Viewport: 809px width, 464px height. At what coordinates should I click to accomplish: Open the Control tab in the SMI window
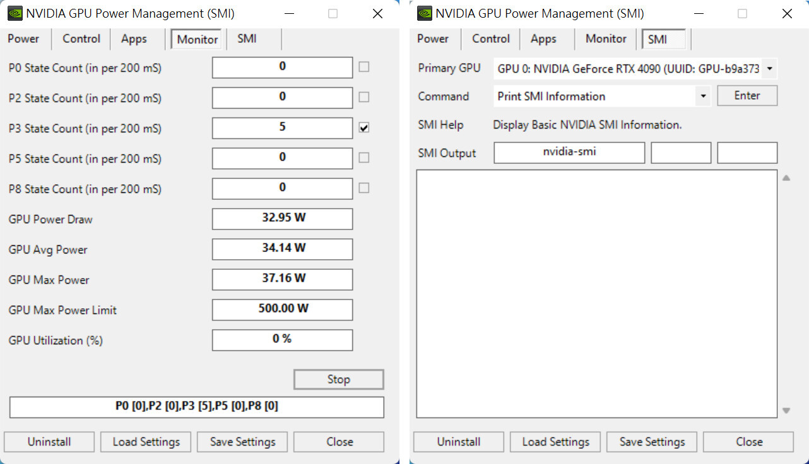(490, 38)
